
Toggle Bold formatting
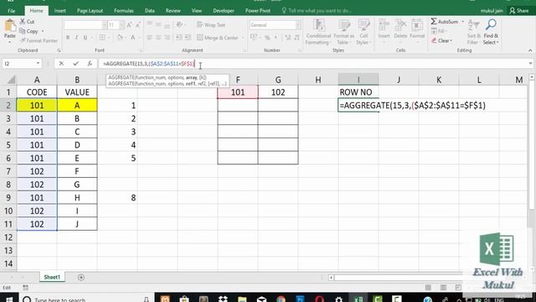[68, 37]
